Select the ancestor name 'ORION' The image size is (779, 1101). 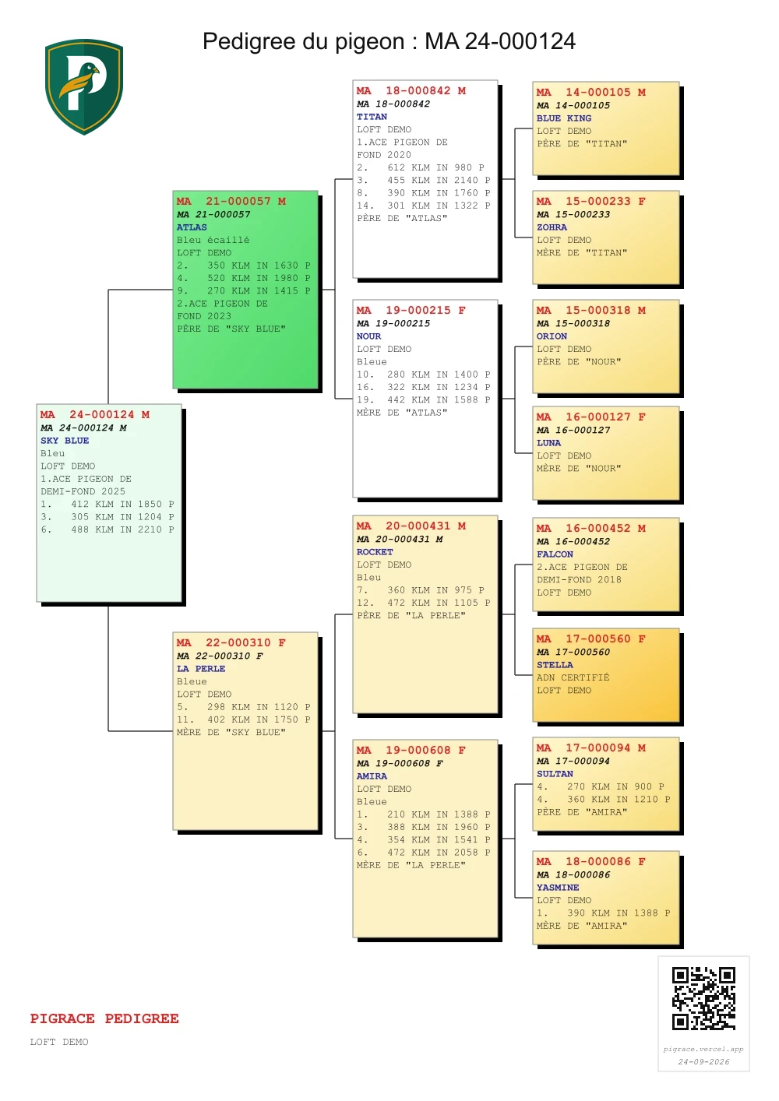point(552,336)
